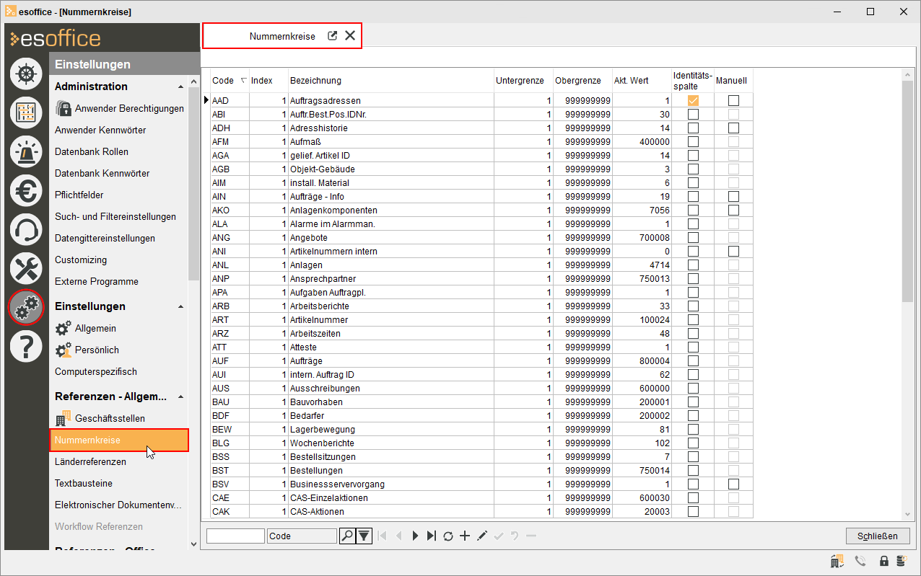Image resolution: width=921 pixels, height=576 pixels.
Task: Toggle Manuell checkbox for BSV row
Action: (x=733, y=484)
